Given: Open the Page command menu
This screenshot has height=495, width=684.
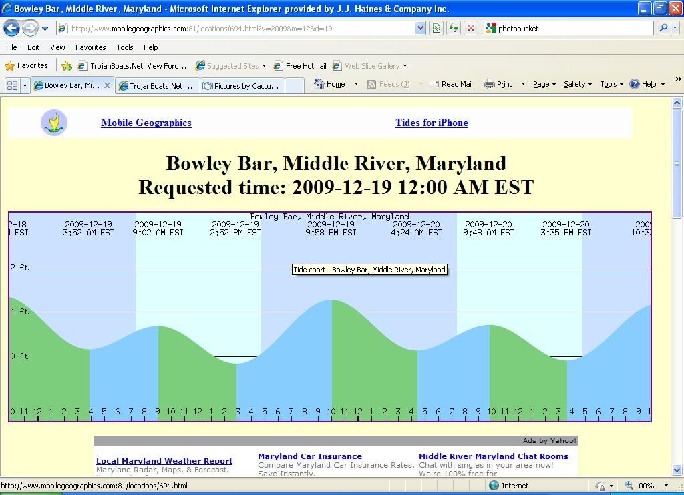Looking at the screenshot, I should coord(544,84).
